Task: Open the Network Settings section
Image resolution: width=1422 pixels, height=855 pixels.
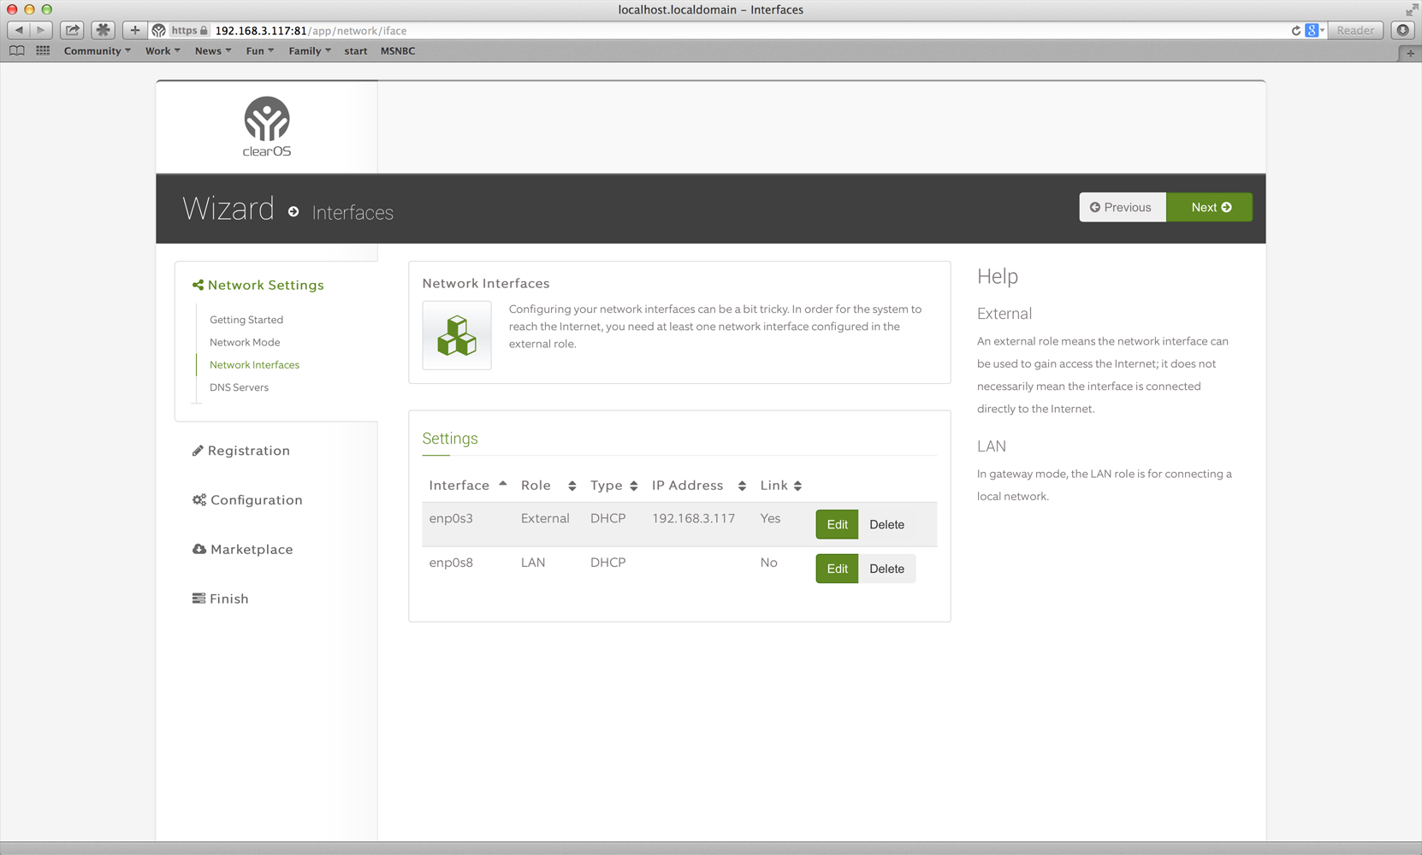Action: point(258,285)
